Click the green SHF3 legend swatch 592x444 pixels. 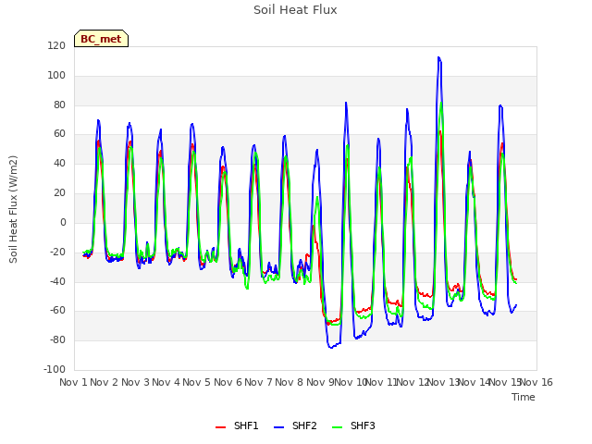[337, 427]
